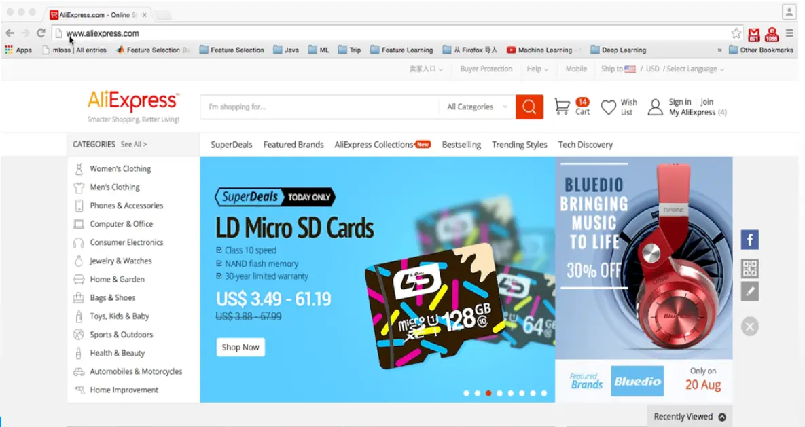Click the I'm shopping for search field
This screenshot has height=427, width=805.
pos(320,107)
